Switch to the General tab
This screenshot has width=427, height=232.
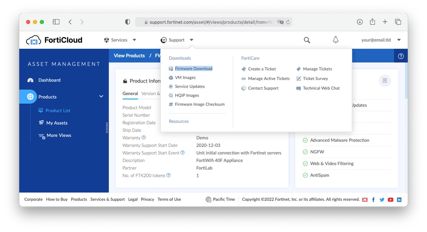[x=130, y=94]
